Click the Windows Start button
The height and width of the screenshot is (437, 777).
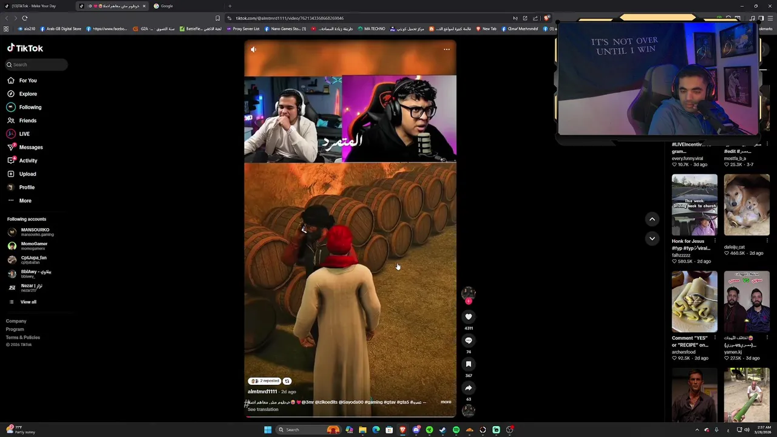point(268,430)
